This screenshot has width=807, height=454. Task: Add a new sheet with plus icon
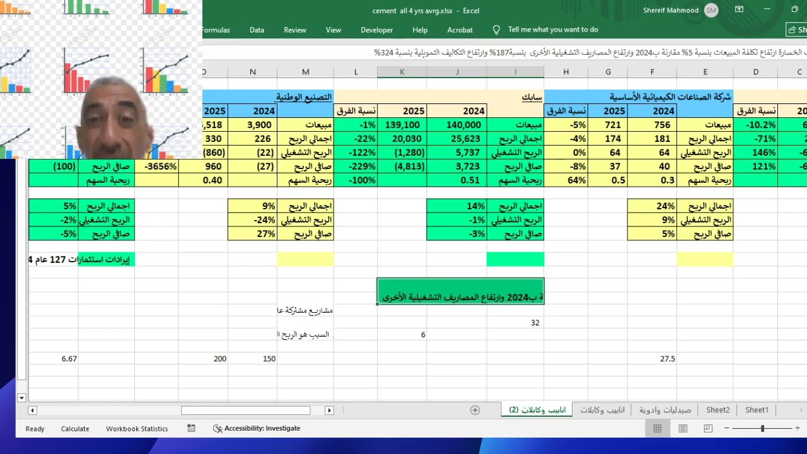pos(475,410)
